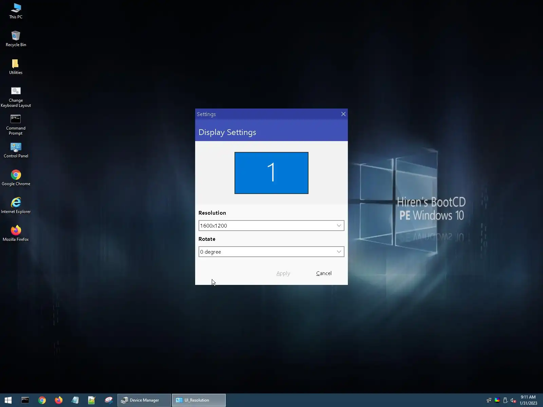Open the Windows Start menu
The width and height of the screenshot is (543, 407).
[8, 400]
